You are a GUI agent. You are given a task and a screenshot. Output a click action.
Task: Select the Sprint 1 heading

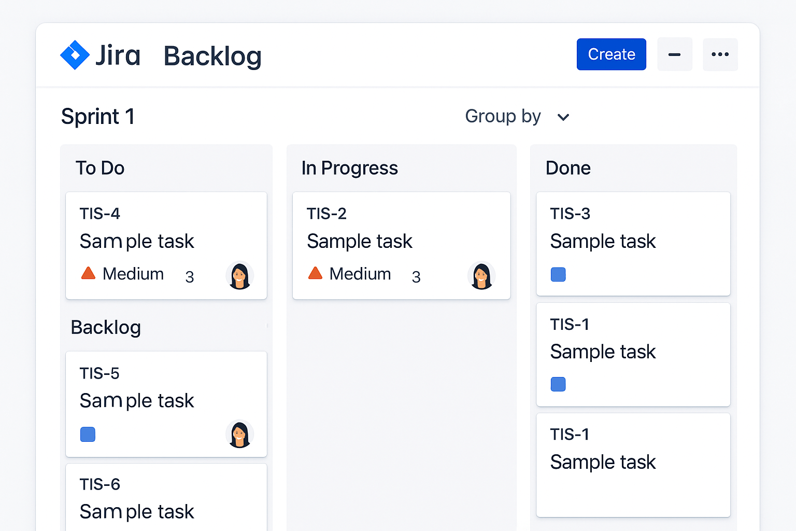(98, 116)
